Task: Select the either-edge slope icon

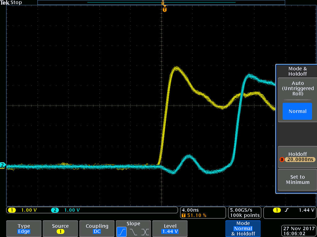Action: tap(145, 232)
